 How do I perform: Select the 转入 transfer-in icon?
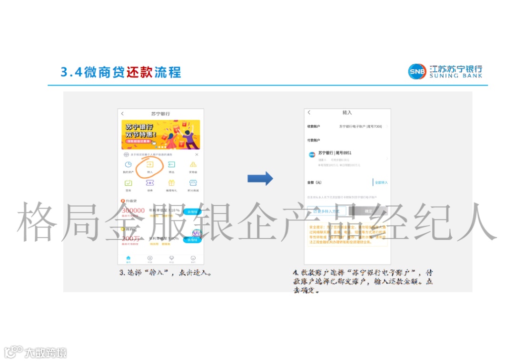coord(150,164)
